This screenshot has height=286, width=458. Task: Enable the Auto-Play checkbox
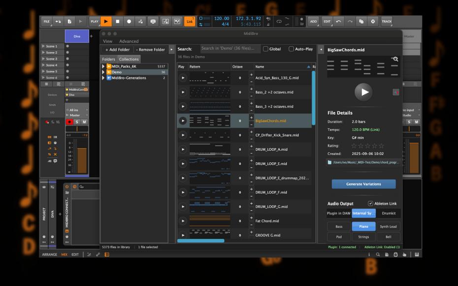[x=292, y=49]
